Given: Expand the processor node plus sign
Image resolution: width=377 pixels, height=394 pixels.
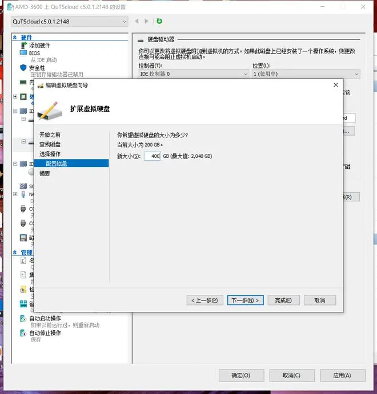Looking at the screenshot, I should pyautogui.click(x=15, y=96).
